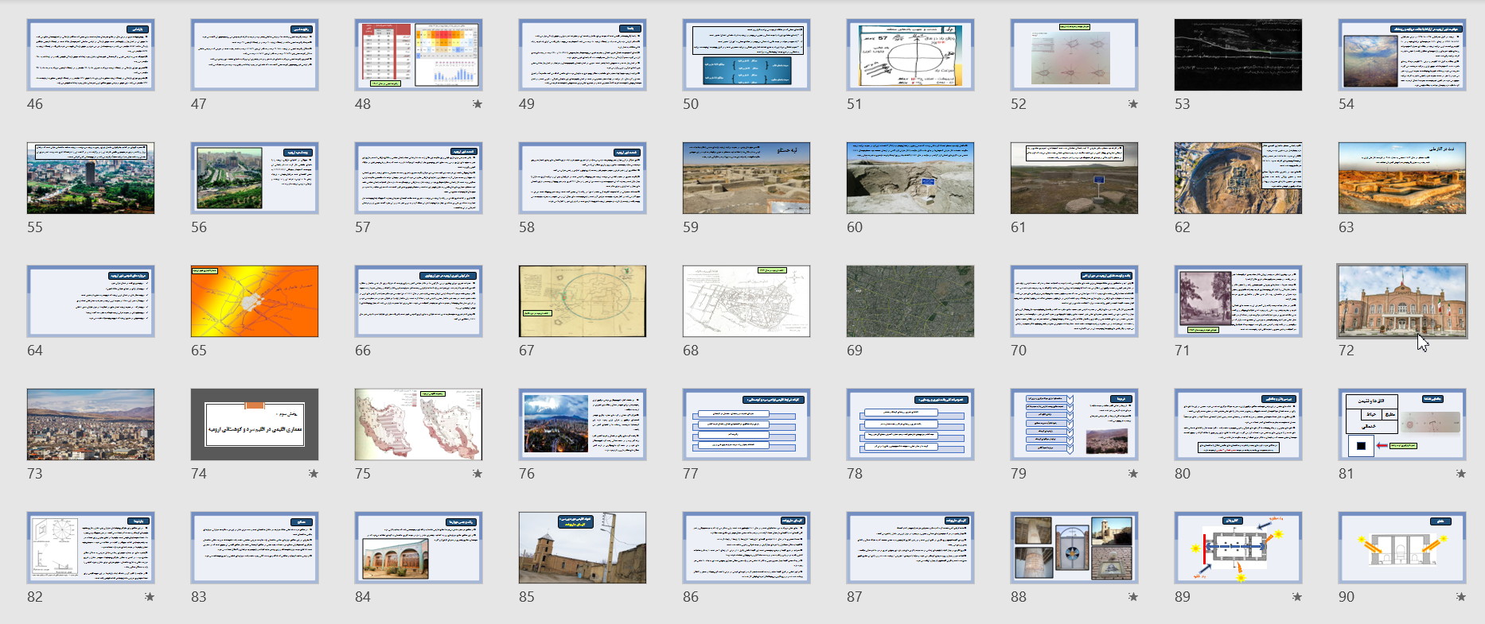Click the star icon below slide 82

point(149,597)
